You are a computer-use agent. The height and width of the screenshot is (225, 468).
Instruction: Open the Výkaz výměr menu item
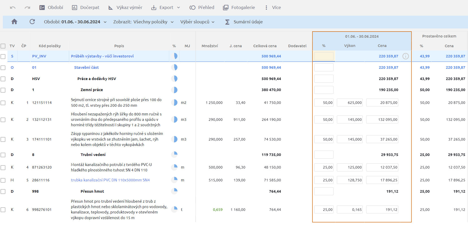[x=125, y=7]
